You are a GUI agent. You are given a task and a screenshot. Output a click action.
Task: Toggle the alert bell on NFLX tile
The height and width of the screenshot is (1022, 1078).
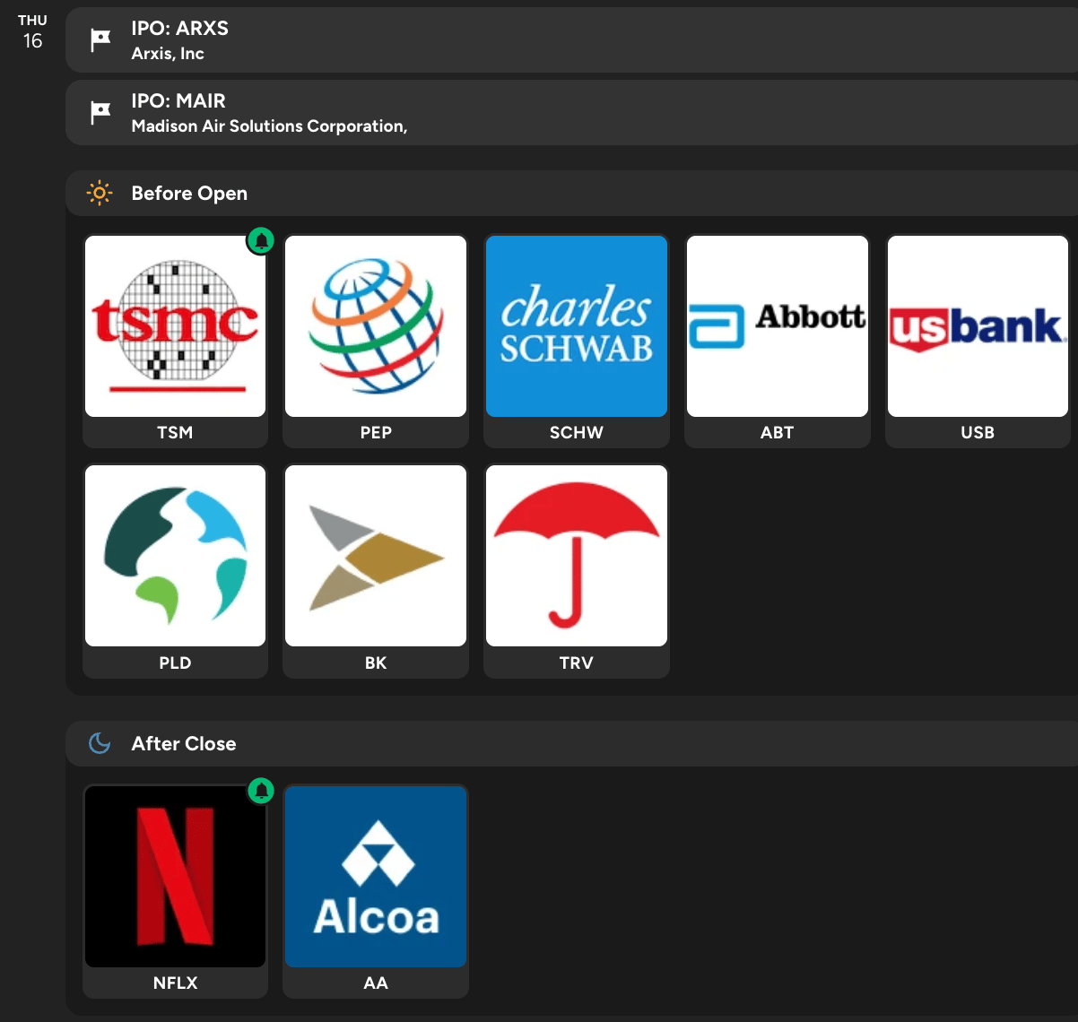[x=261, y=791]
